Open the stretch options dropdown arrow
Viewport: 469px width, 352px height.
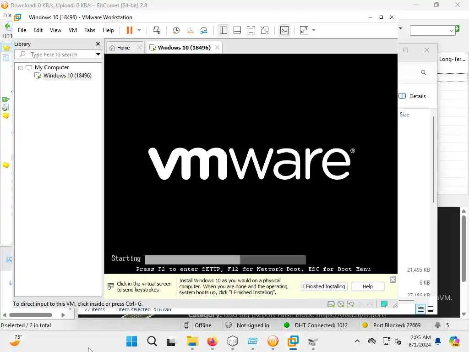click(x=313, y=30)
